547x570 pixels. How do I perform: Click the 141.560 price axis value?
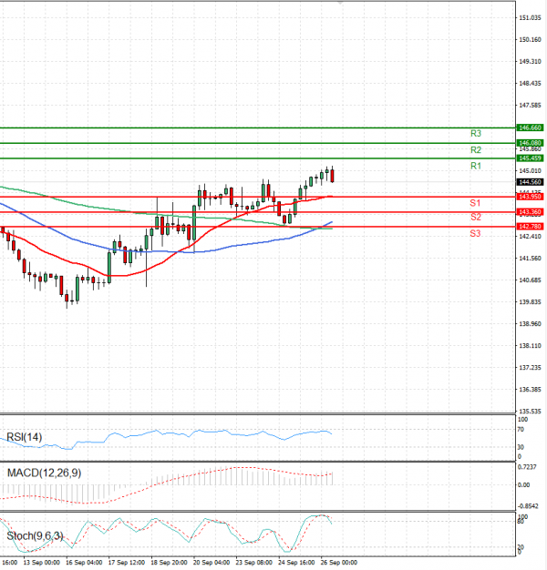[530, 259]
